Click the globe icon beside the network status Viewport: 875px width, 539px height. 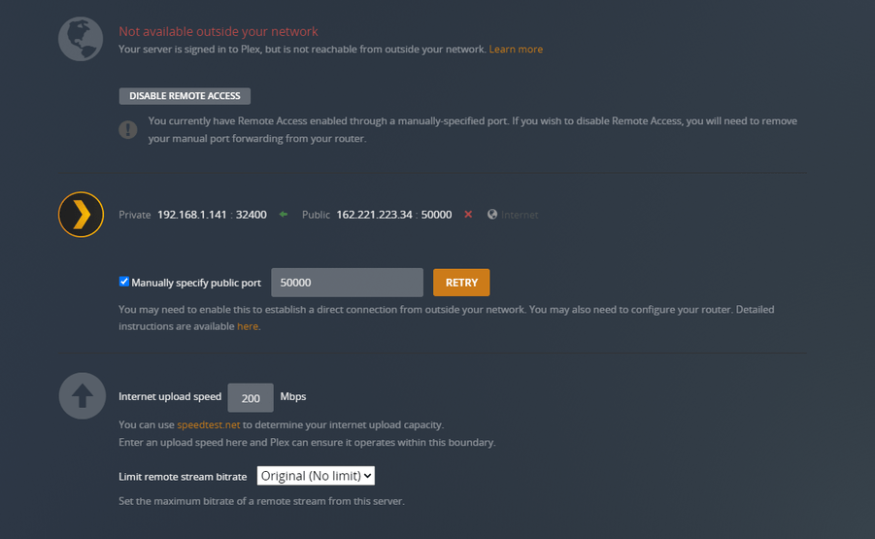[82, 40]
